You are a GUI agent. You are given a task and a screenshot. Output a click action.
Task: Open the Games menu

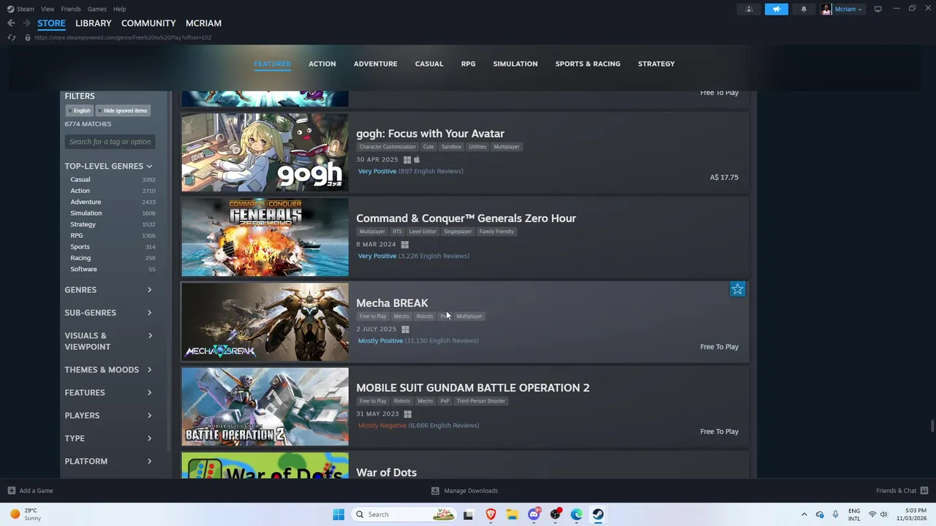click(97, 9)
